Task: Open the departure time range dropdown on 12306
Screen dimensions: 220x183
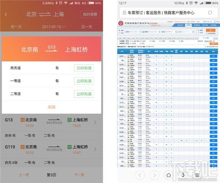Action: pyautogui.click(x=210, y=41)
